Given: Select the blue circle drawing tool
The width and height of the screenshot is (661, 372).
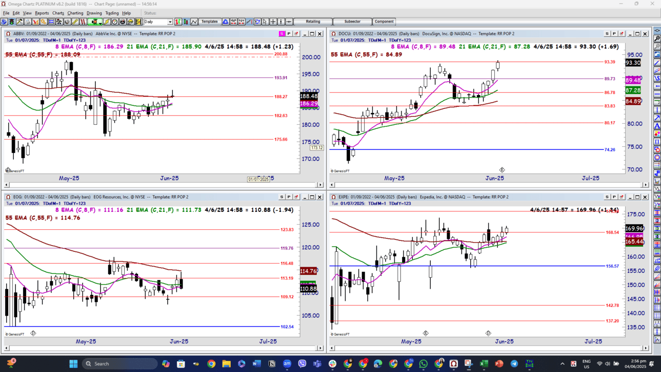Looking at the screenshot, I should pyautogui.click(x=657, y=158).
